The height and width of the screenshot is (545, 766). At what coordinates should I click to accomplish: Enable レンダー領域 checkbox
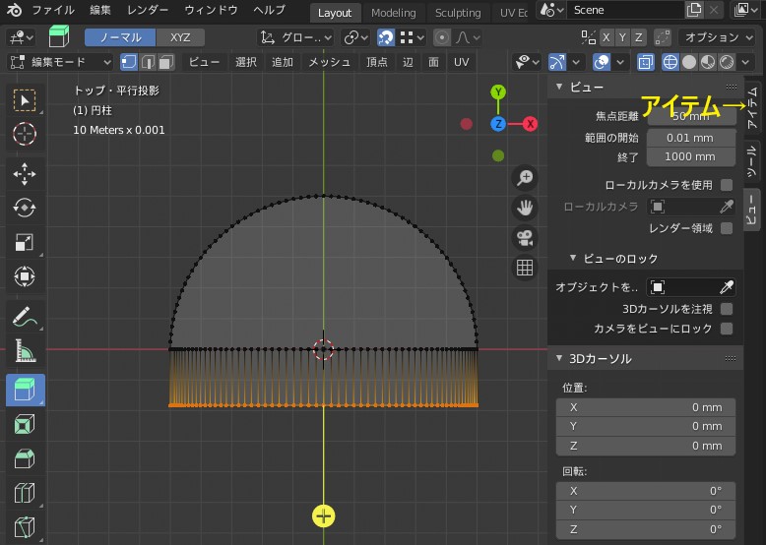pos(727,228)
